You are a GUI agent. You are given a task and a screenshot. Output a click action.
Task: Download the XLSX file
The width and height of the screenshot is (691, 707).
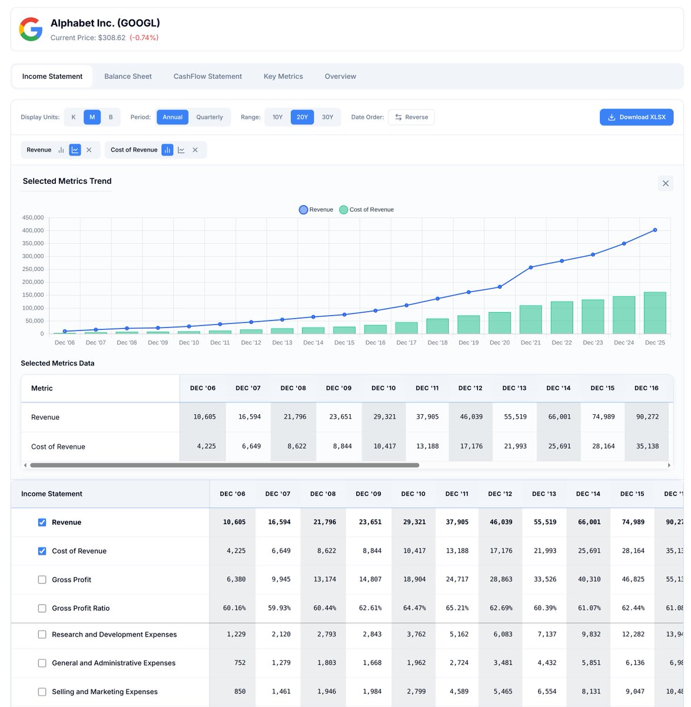click(636, 117)
